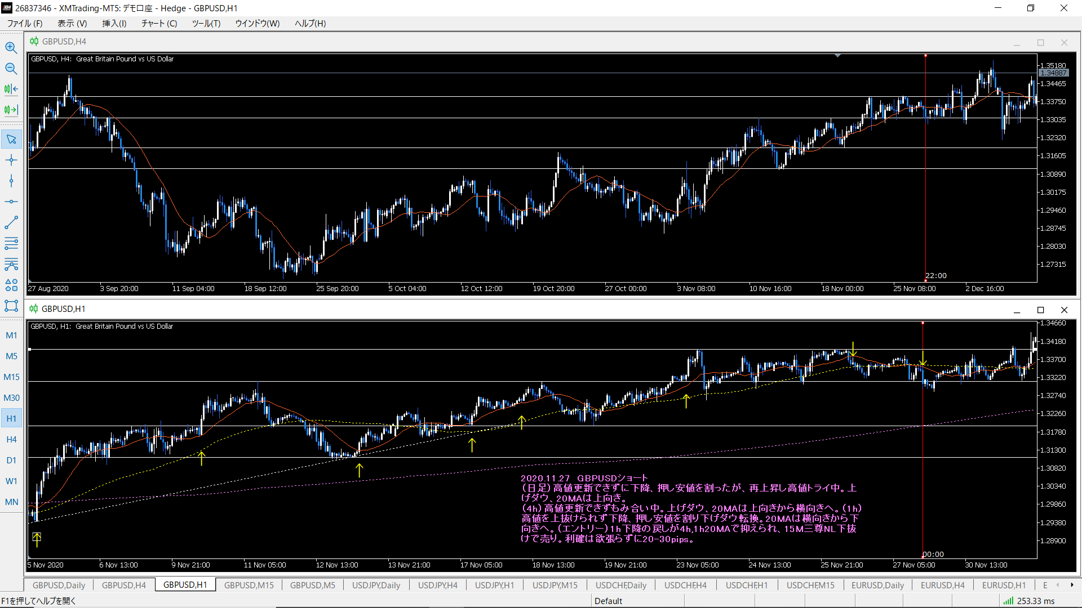Toggle the chart auto-scroll to latest bar icon
The height and width of the screenshot is (608, 1082).
pyautogui.click(x=11, y=89)
